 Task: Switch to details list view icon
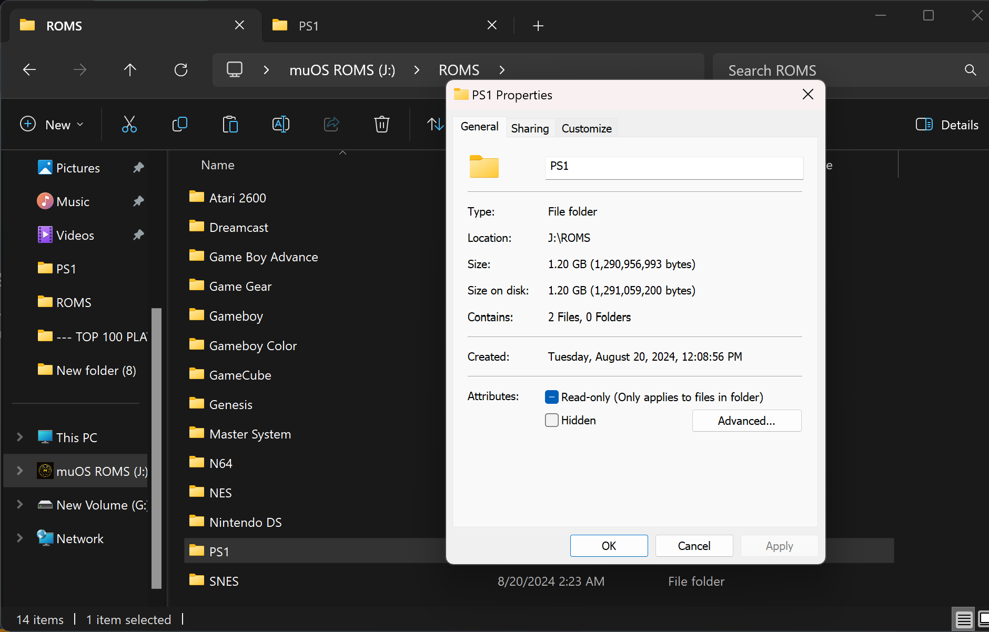[x=964, y=620]
